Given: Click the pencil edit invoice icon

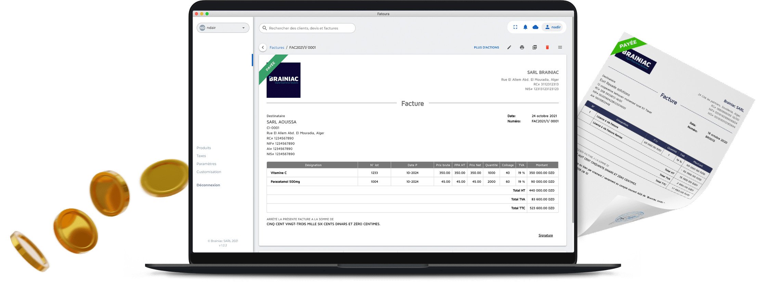Looking at the screenshot, I should pyautogui.click(x=509, y=47).
